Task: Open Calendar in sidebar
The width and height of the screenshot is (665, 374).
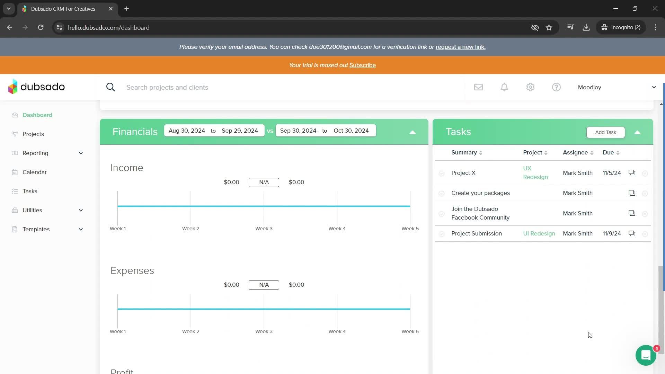Action: [34, 172]
